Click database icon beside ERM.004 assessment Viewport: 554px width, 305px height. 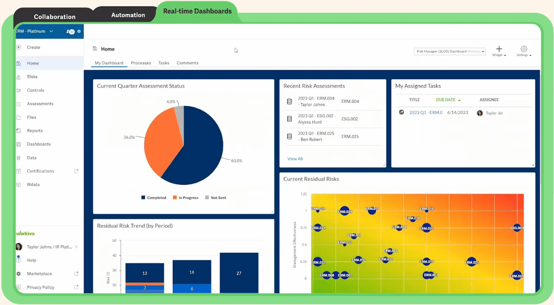tap(289, 102)
